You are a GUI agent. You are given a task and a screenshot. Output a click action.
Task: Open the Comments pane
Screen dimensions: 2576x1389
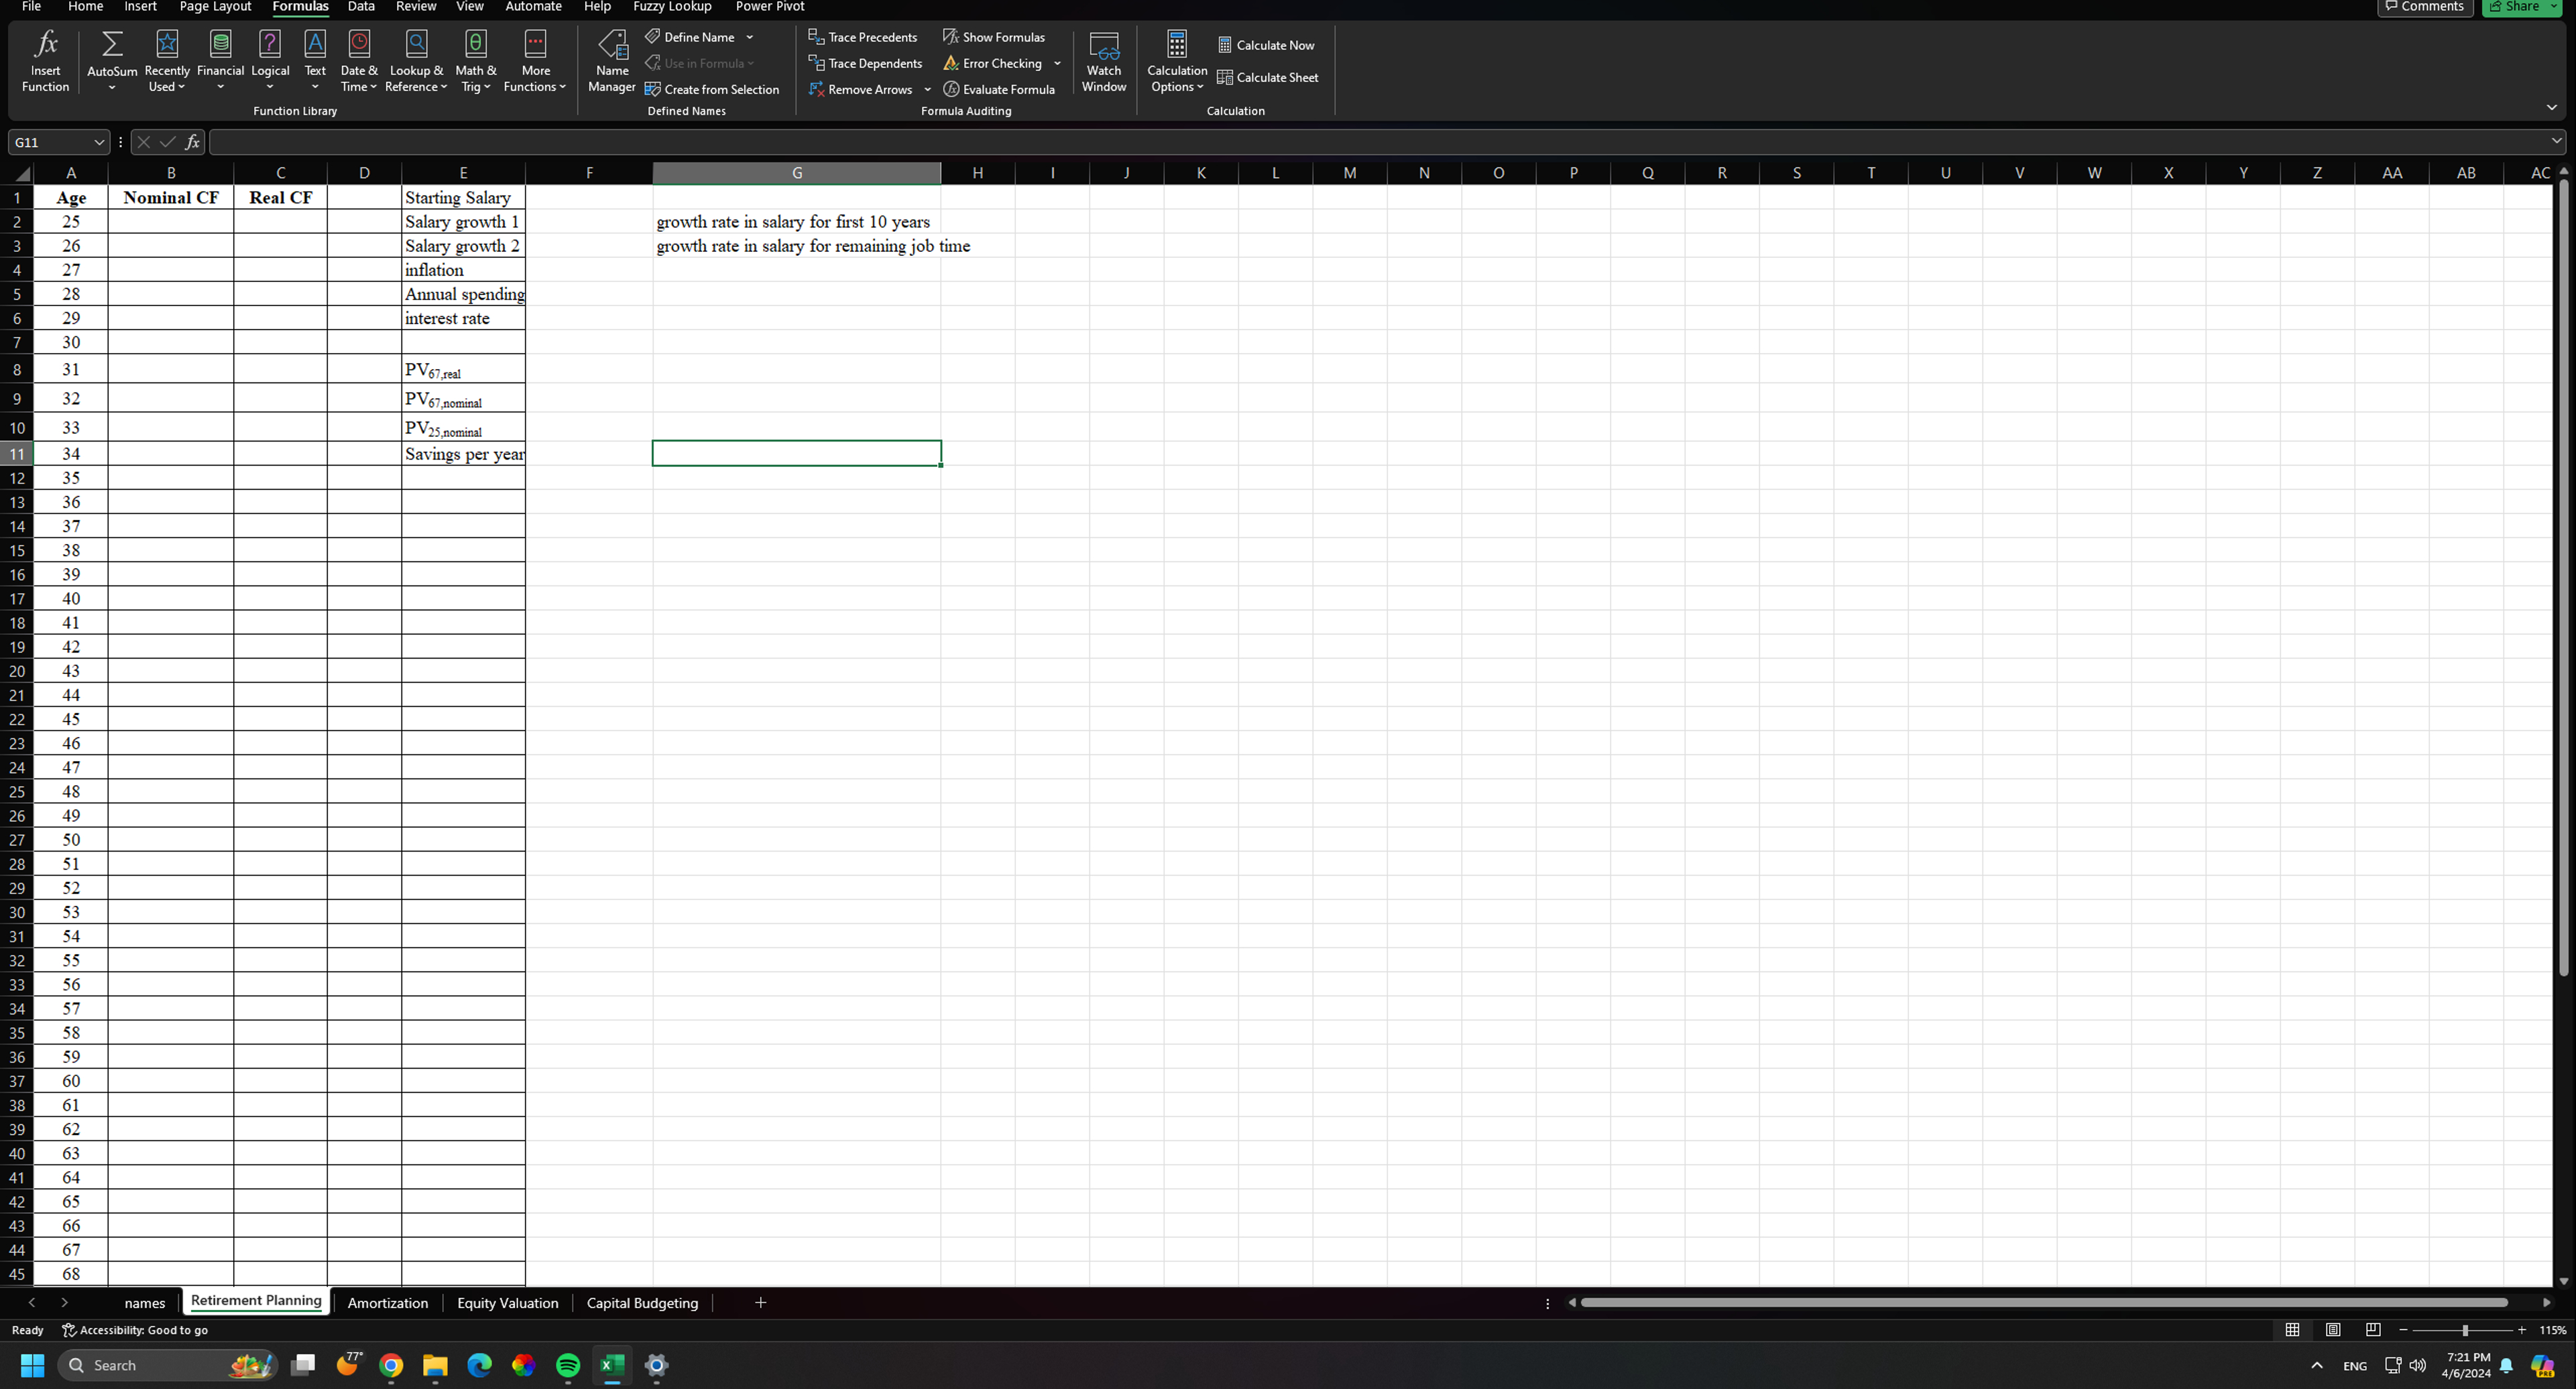[x=2425, y=7]
